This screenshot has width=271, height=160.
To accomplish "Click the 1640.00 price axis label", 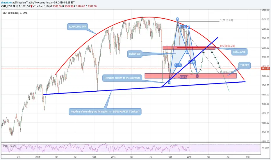I will coord(265,132).
